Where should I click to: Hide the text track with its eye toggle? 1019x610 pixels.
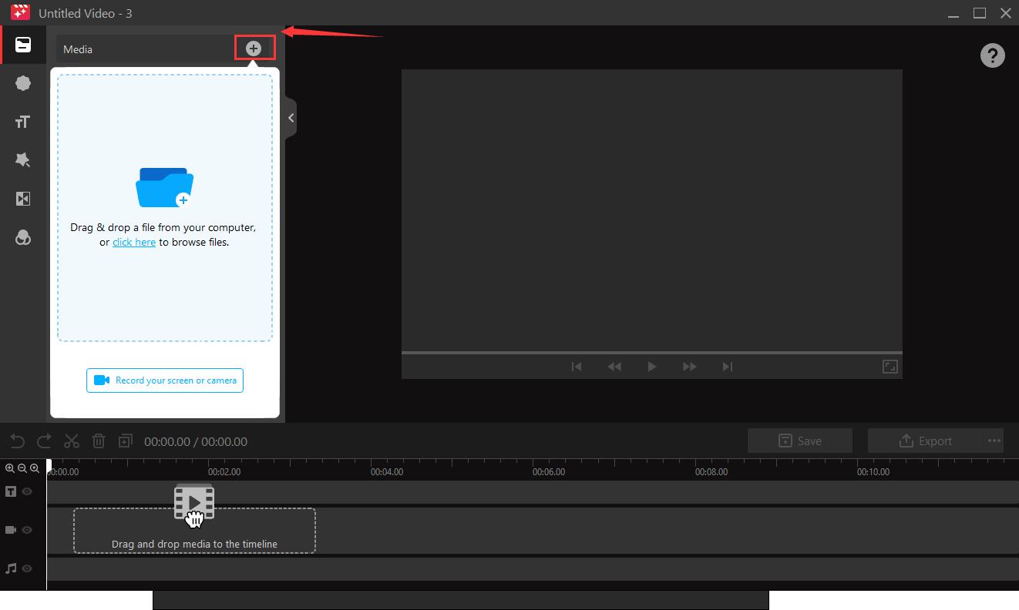[28, 491]
